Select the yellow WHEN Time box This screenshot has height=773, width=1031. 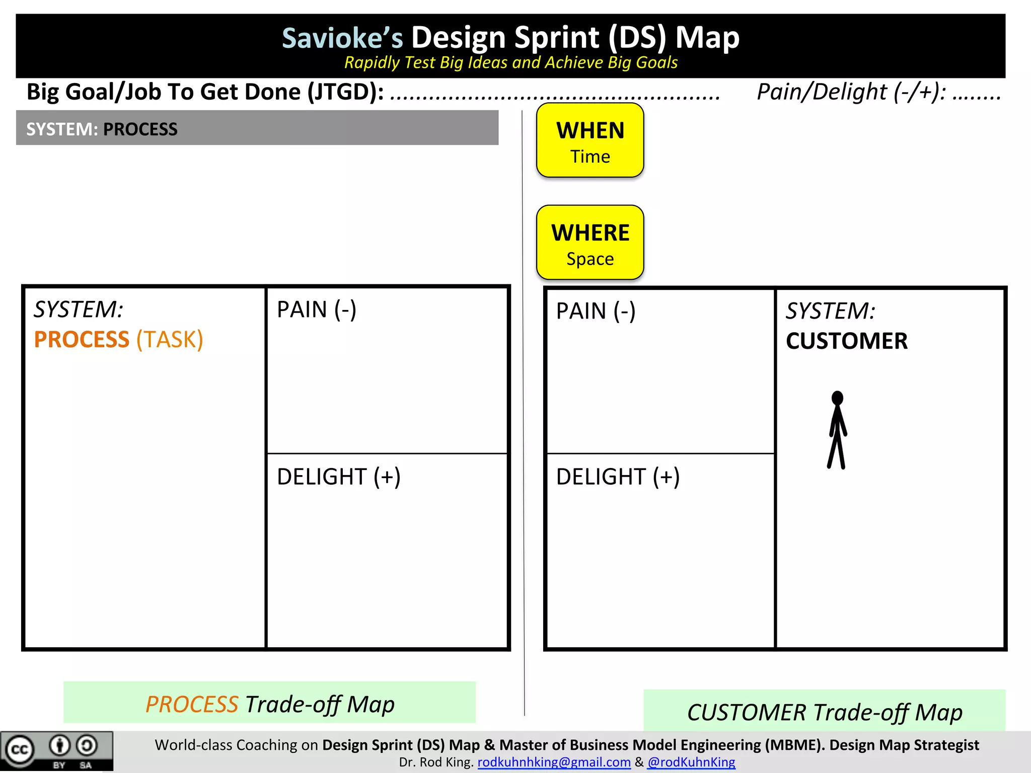click(590, 140)
